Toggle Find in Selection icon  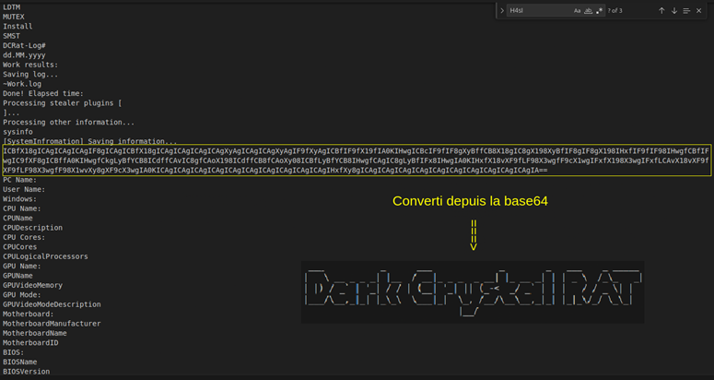pyautogui.click(x=686, y=10)
